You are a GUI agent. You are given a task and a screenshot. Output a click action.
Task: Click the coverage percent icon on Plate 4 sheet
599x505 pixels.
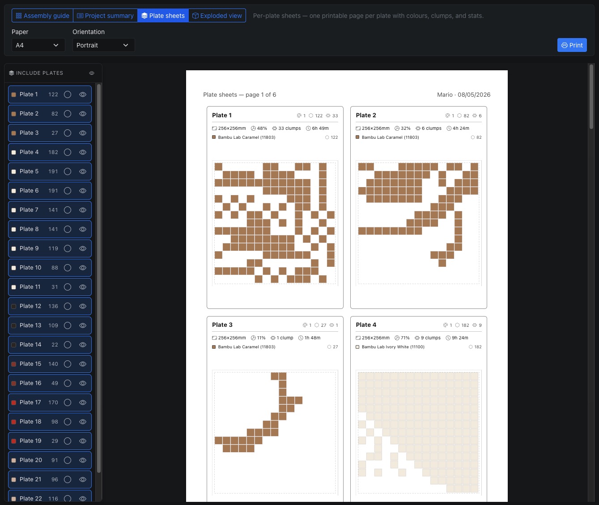coord(397,338)
